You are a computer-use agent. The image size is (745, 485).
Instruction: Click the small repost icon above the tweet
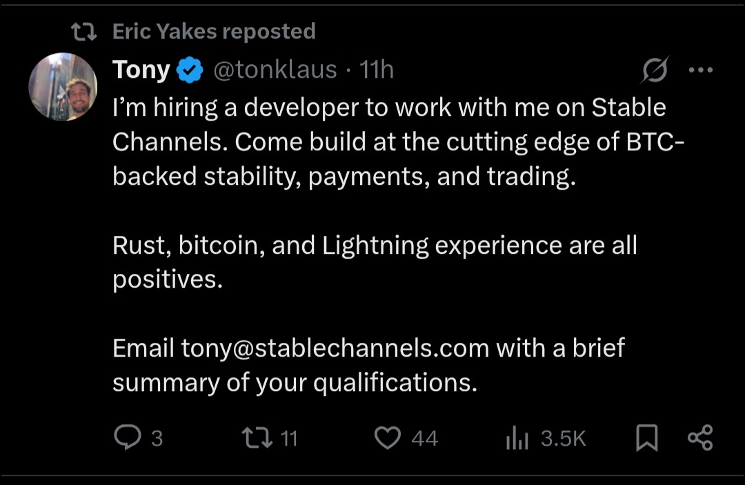[x=83, y=31]
